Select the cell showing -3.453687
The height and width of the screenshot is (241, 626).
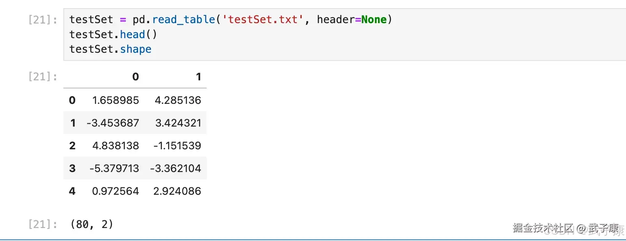[x=113, y=123]
